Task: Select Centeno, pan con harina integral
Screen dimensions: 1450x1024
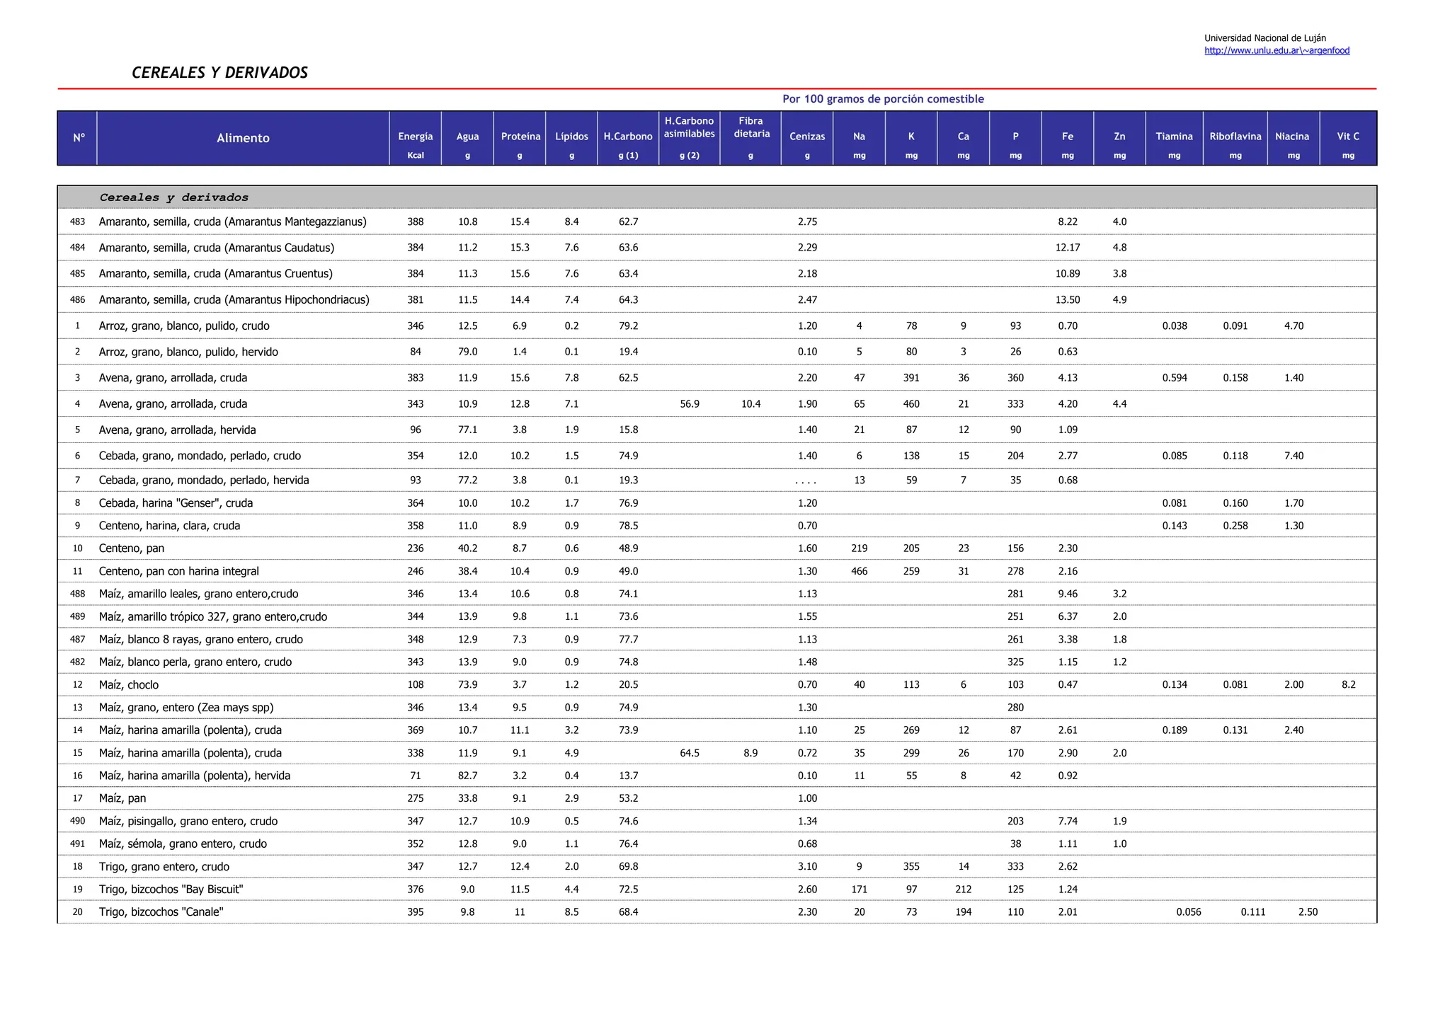Action: pos(179,571)
